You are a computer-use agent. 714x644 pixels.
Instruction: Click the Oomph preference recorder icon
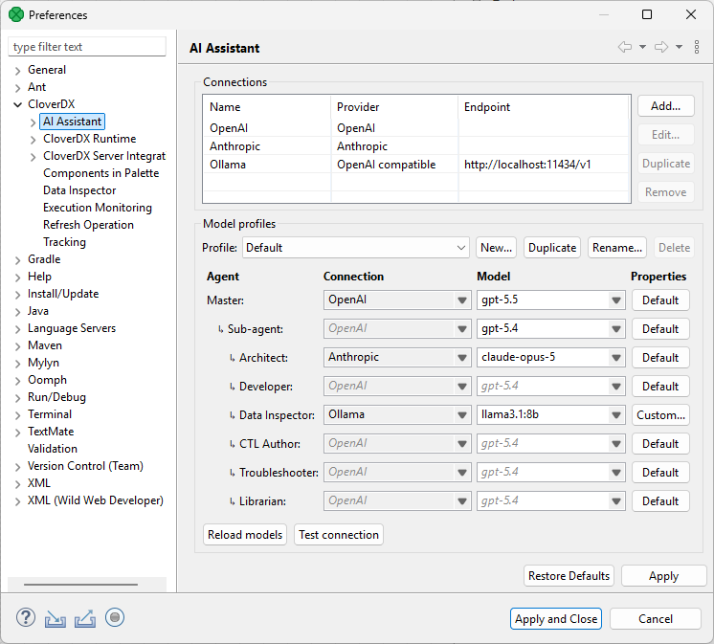(x=115, y=617)
